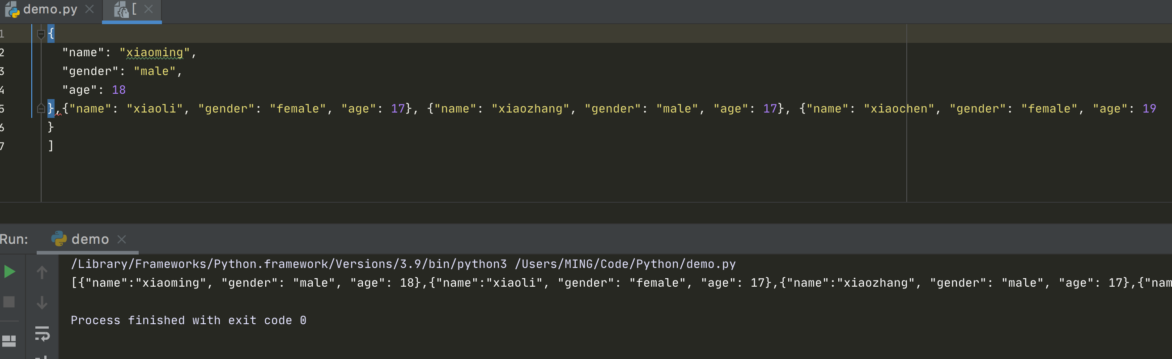Click the closing bracket on line 7
Screen dimensions: 1172x359
(51, 146)
